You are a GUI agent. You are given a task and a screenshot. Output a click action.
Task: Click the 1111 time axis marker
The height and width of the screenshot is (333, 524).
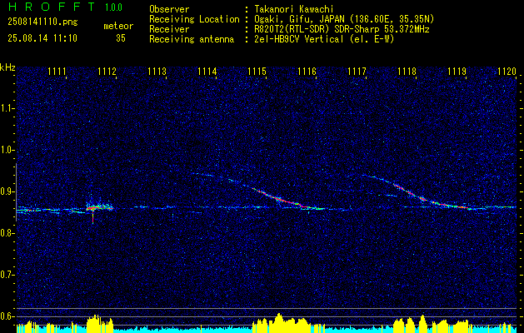[57, 71]
